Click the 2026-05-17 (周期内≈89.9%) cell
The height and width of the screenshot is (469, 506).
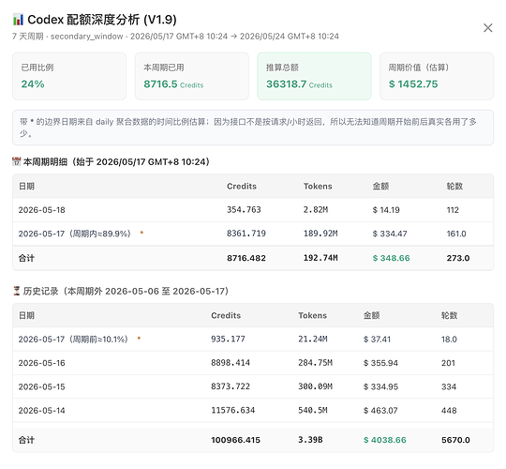coord(75,234)
